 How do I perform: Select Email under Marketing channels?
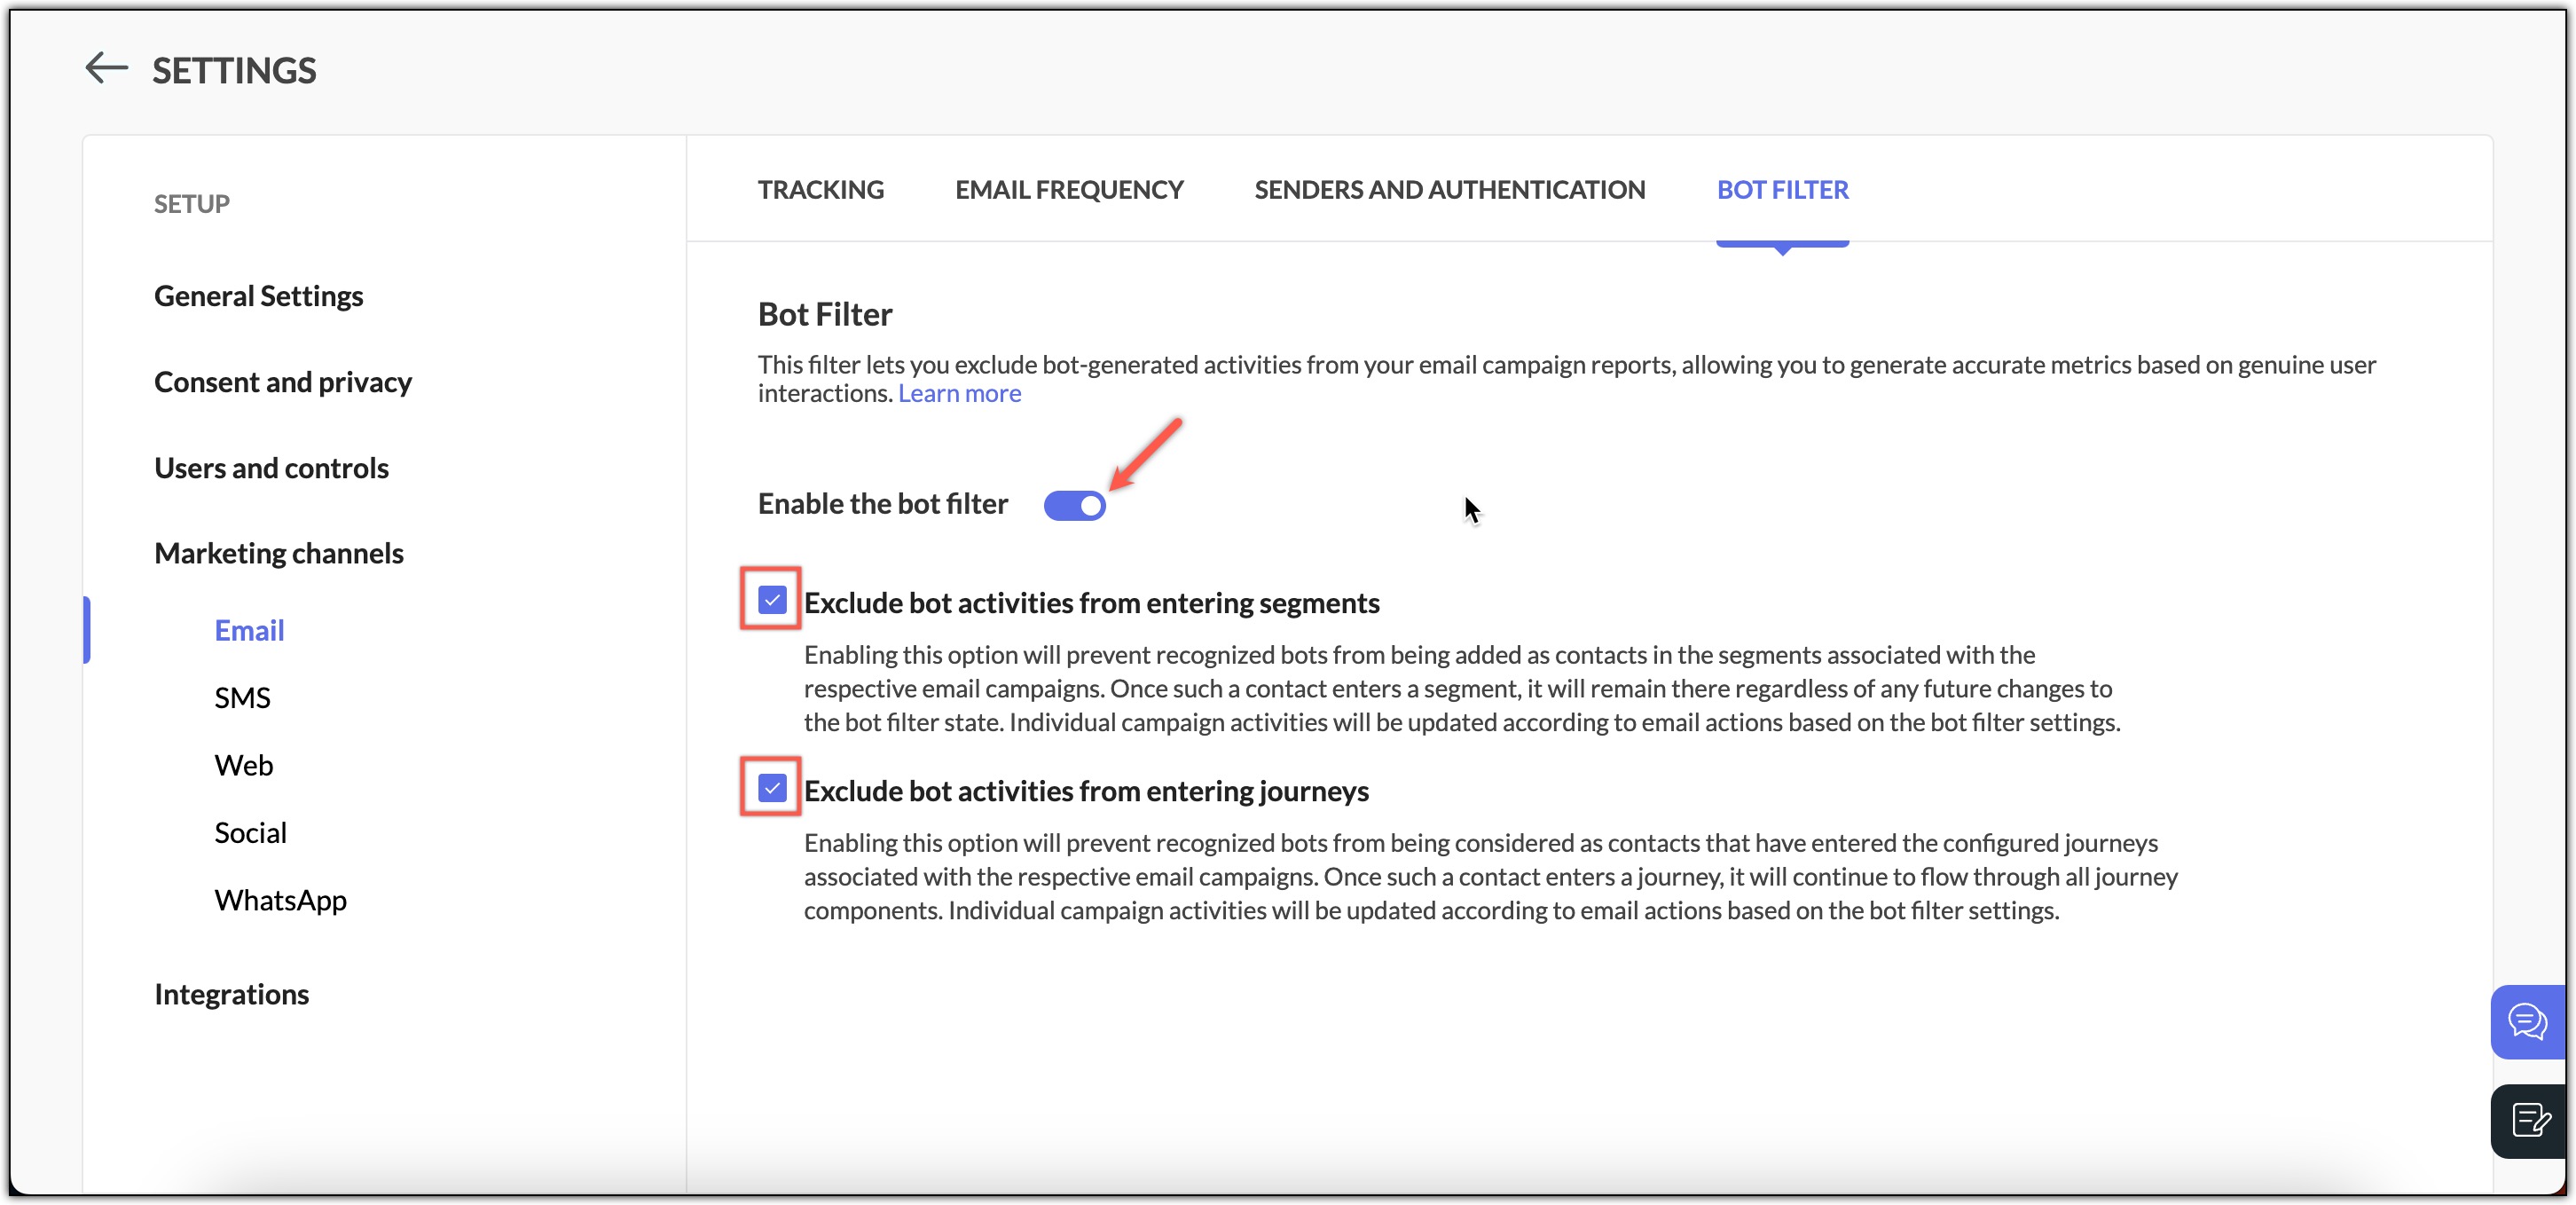250,630
